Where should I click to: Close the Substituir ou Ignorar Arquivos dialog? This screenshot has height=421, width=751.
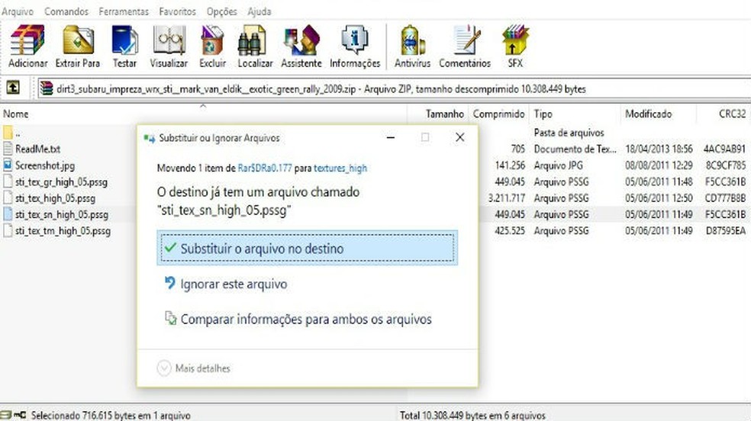(459, 137)
